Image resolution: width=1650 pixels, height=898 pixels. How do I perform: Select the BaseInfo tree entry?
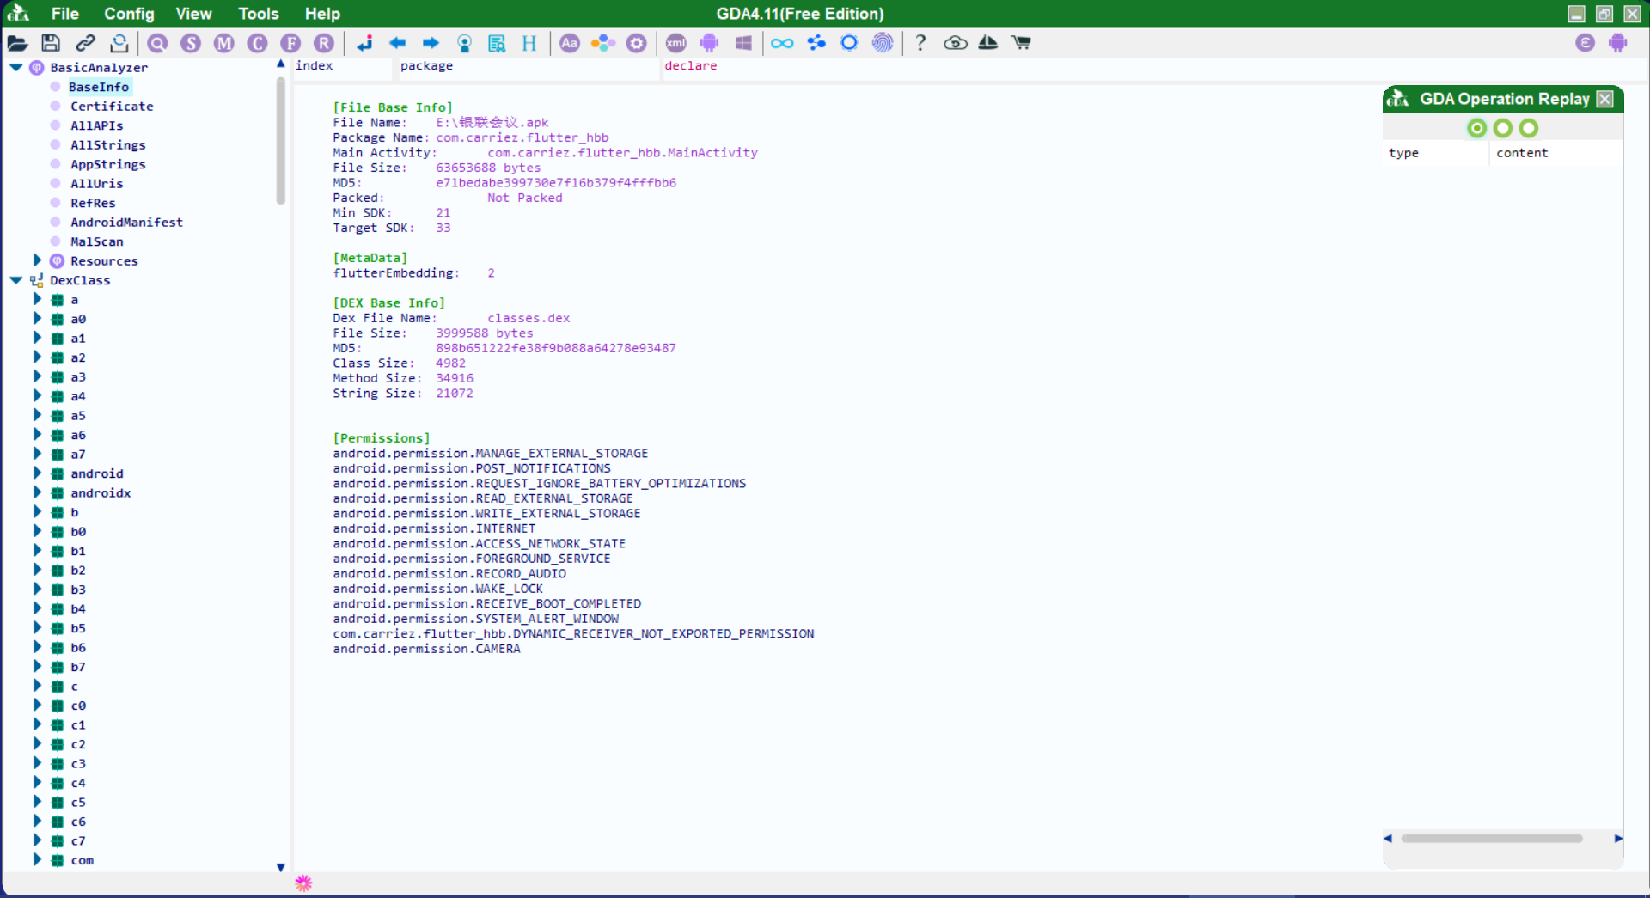click(99, 87)
